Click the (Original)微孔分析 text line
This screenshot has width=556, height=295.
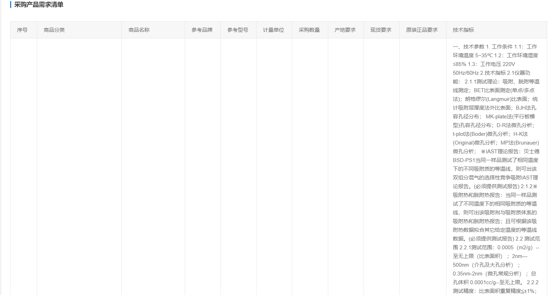(474, 143)
